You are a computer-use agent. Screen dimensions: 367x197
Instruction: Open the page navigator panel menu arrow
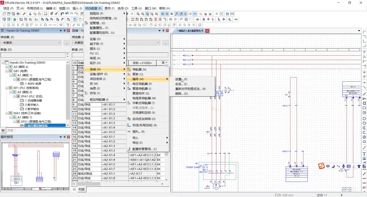[61, 30]
